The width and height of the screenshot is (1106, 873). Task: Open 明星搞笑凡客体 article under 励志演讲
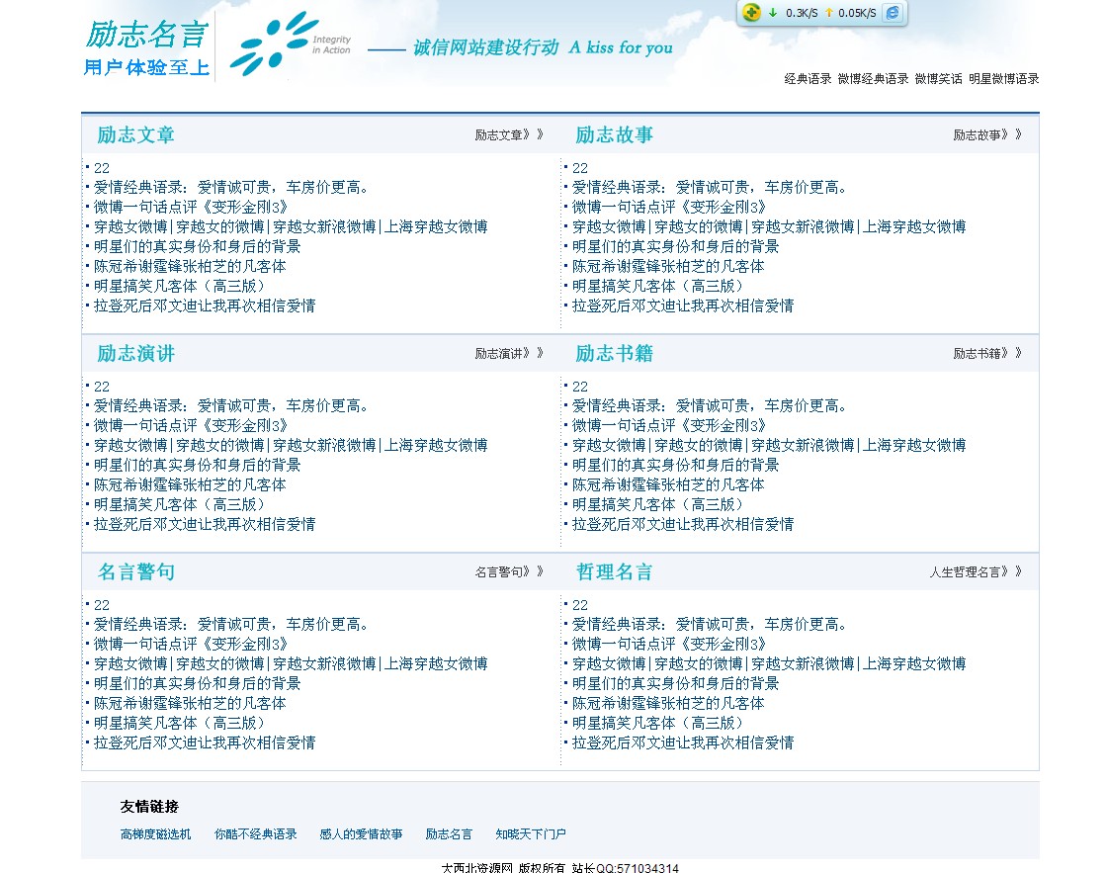(x=179, y=504)
